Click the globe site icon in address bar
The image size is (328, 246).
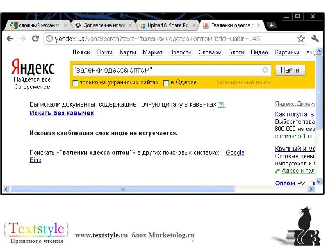pos(49,39)
